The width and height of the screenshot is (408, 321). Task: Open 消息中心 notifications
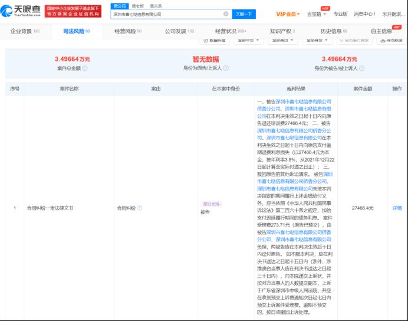tap(364, 14)
